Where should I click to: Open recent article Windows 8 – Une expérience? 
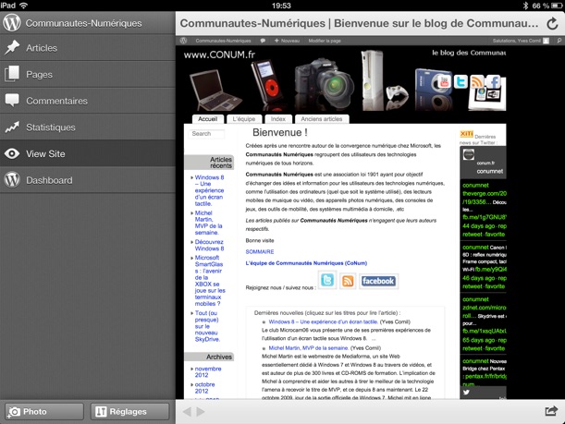[209, 190]
